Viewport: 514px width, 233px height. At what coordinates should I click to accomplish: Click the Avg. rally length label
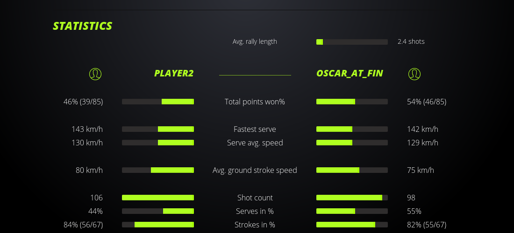(255, 41)
